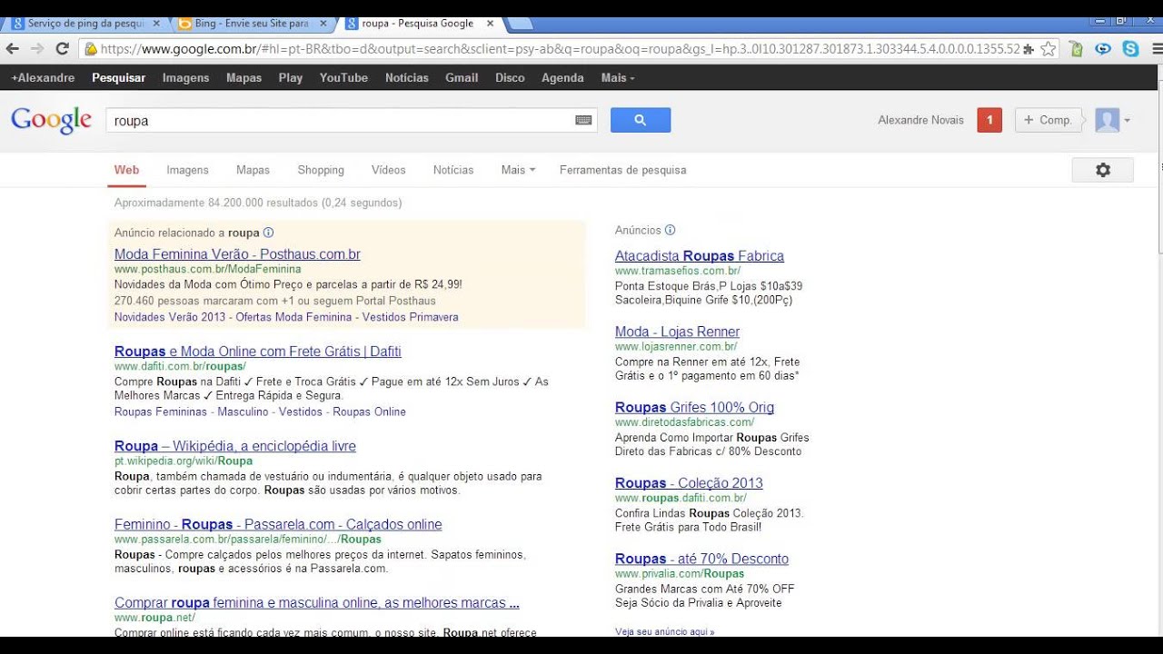
Task: Open 'Moda - Lojas Renner' ad
Action: click(677, 332)
